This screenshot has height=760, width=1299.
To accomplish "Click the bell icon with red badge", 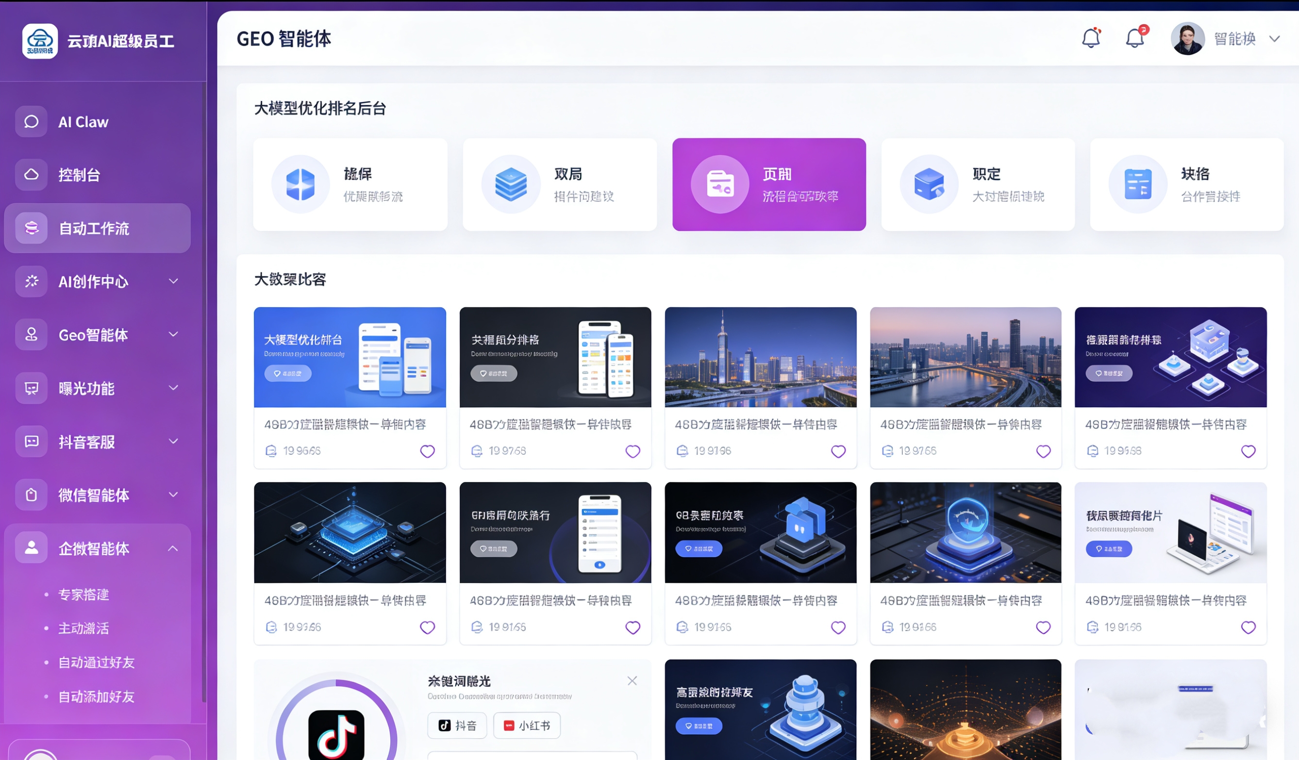I will point(1135,37).
